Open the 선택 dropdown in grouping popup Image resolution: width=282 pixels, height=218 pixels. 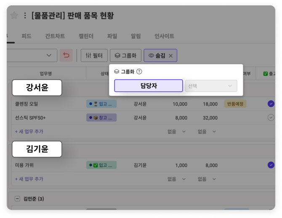pos(211,86)
